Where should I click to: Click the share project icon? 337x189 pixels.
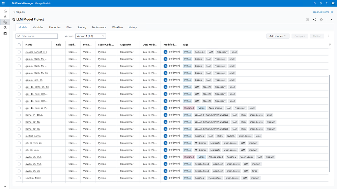tap(314, 20)
